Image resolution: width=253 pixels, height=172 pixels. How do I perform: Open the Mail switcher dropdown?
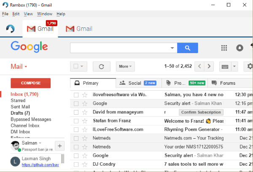[x=19, y=67]
